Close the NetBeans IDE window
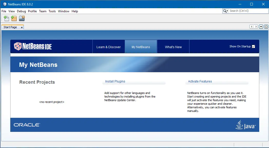The image size is (269, 148). click(x=263, y=4)
